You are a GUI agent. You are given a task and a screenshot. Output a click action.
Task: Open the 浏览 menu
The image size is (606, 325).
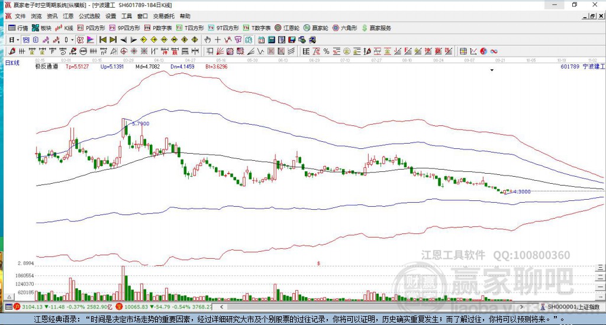(x=36, y=16)
